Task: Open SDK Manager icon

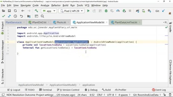Action: pos(149,11)
